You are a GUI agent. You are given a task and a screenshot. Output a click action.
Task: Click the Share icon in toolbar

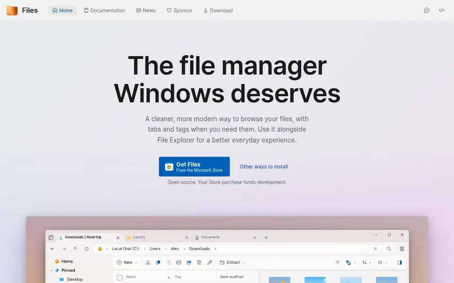(189, 263)
